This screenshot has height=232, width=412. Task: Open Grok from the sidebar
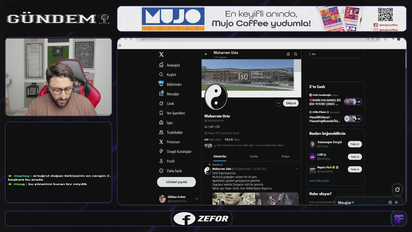point(167,103)
